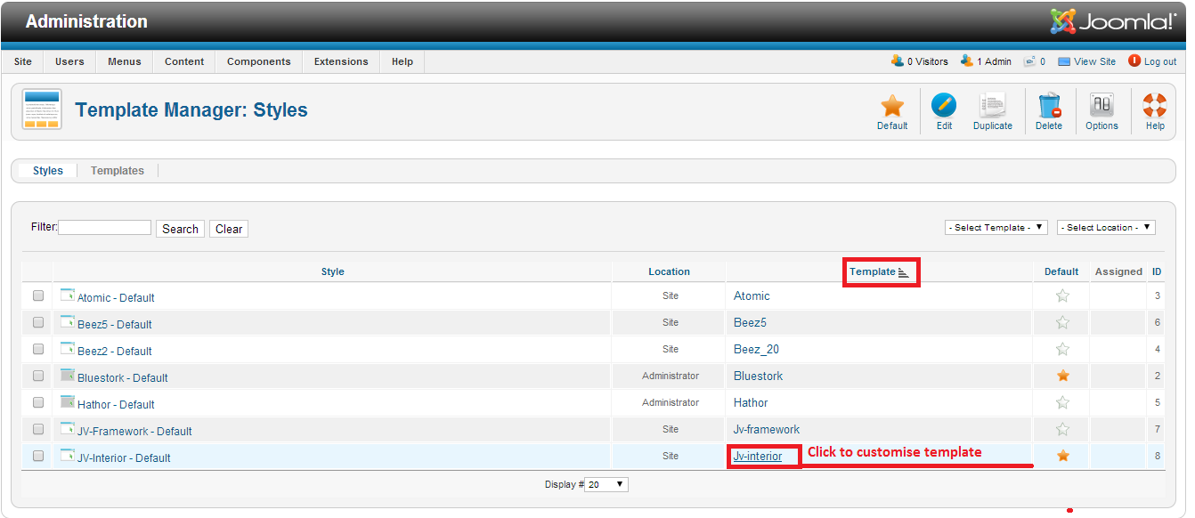The height and width of the screenshot is (518, 1195).
Task: Check the Beez5 - Default row checkbox
Action: [38, 322]
